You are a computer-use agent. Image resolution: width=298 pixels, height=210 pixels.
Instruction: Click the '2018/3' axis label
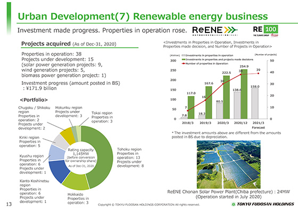(x=187, y=123)
